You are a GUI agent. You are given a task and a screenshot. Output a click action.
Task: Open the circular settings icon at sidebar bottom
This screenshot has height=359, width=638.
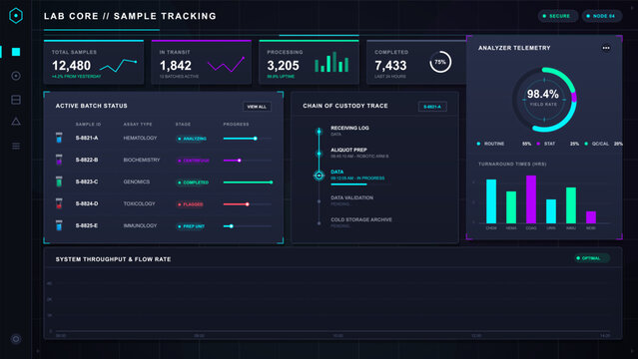[x=16, y=339]
